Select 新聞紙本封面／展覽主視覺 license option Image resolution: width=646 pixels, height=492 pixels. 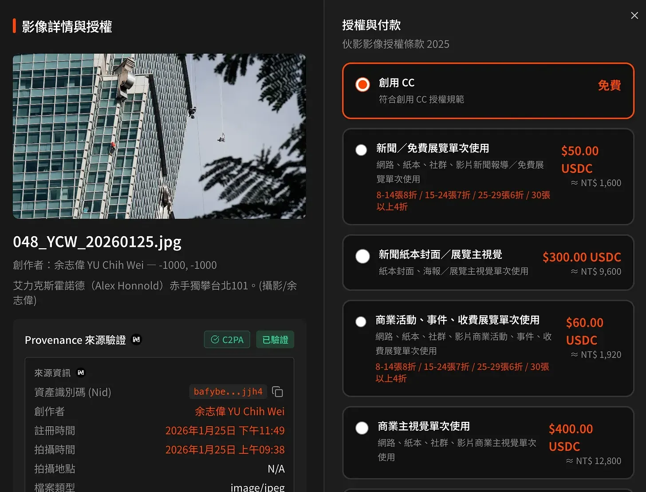point(362,256)
